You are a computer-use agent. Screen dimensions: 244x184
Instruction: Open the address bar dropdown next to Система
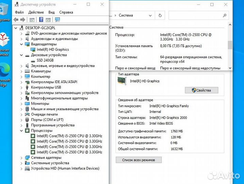(150, 15)
